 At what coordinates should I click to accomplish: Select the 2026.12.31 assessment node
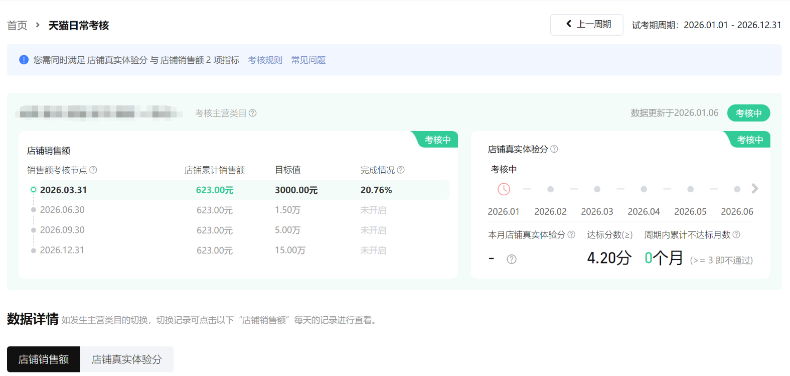pos(62,250)
